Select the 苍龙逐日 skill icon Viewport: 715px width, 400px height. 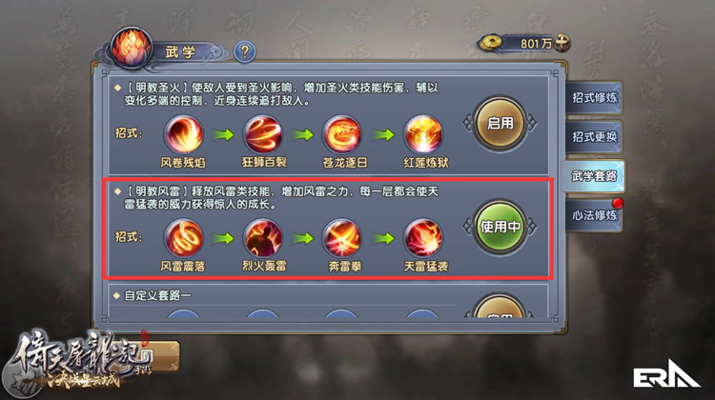[342, 135]
